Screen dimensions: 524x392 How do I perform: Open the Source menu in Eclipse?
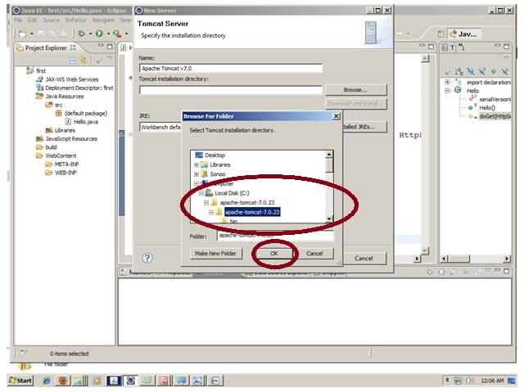tap(51, 20)
